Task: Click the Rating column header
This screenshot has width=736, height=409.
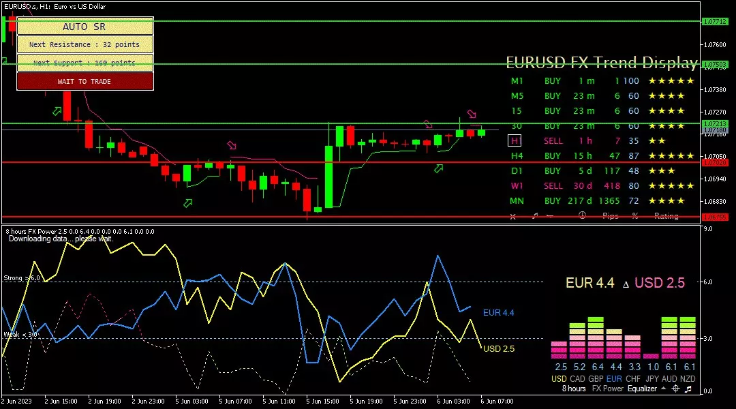Action: tap(666, 216)
